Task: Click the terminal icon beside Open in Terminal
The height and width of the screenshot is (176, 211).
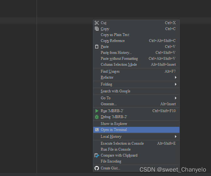Action: tap(97, 130)
